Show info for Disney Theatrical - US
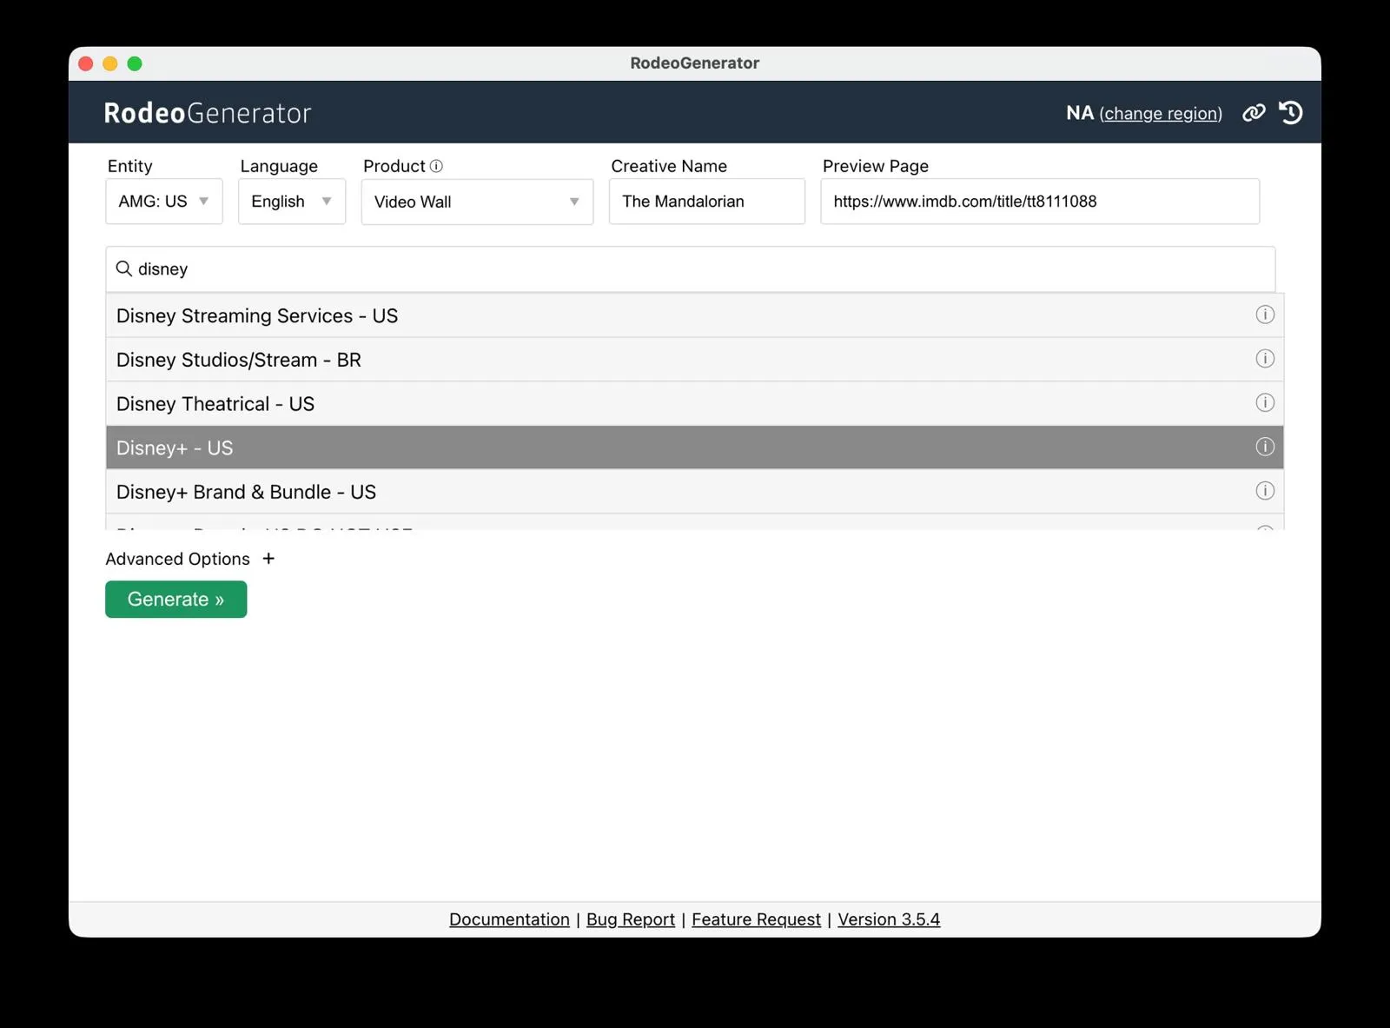 [1265, 402]
